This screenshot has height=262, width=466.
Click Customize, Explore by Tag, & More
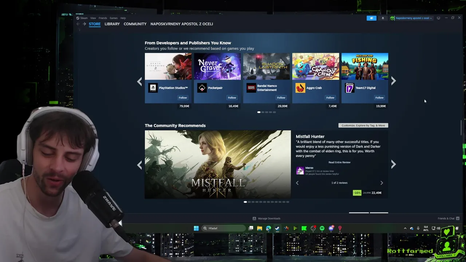pos(363,126)
